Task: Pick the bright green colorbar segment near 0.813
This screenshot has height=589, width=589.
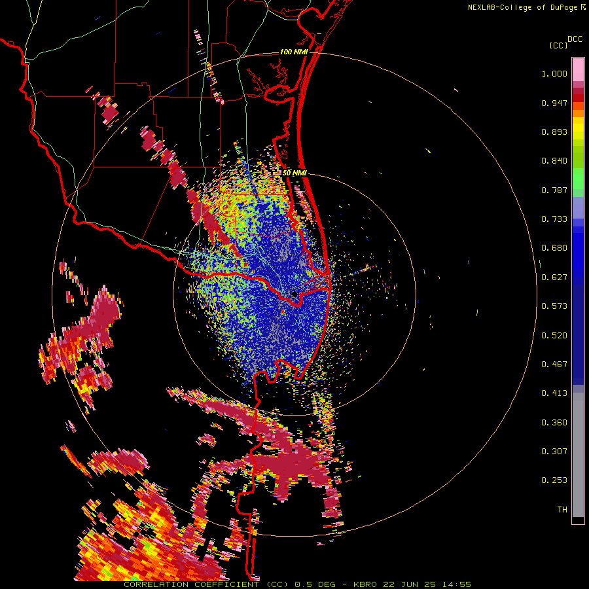Action: [x=578, y=178]
